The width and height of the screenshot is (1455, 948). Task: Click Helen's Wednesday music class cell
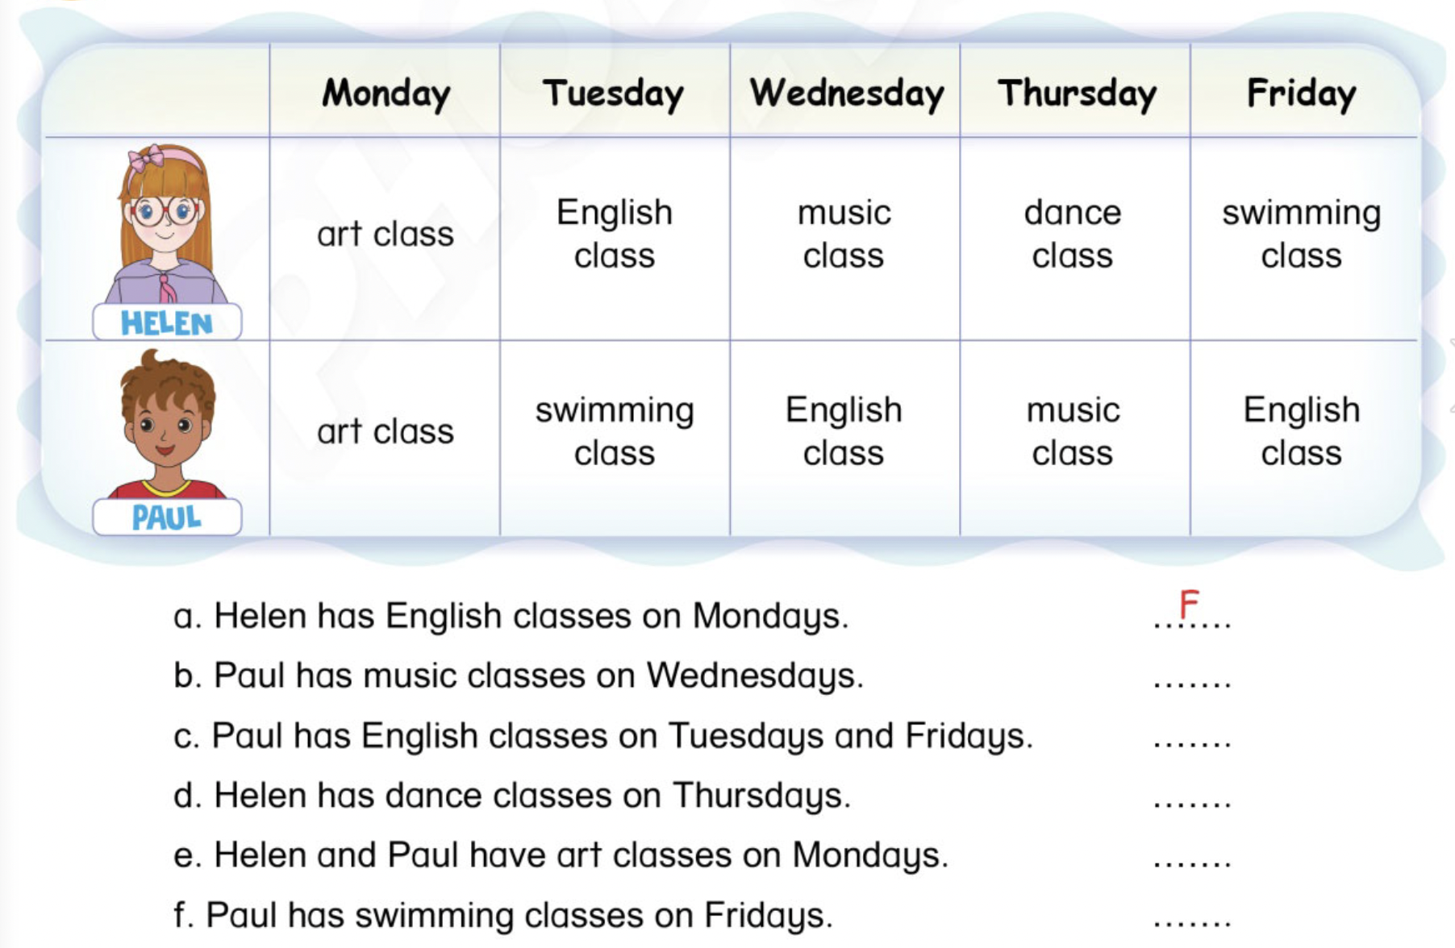(x=844, y=234)
